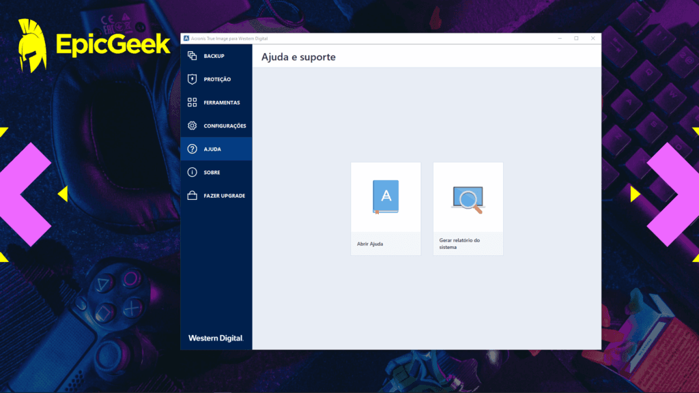Click the magnifier laptop report icon
This screenshot has width=699, height=393.
point(468,199)
